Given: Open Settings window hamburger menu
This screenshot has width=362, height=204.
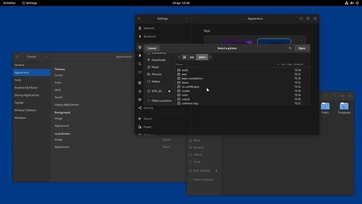Looking at the screenshot, I should 187,19.
